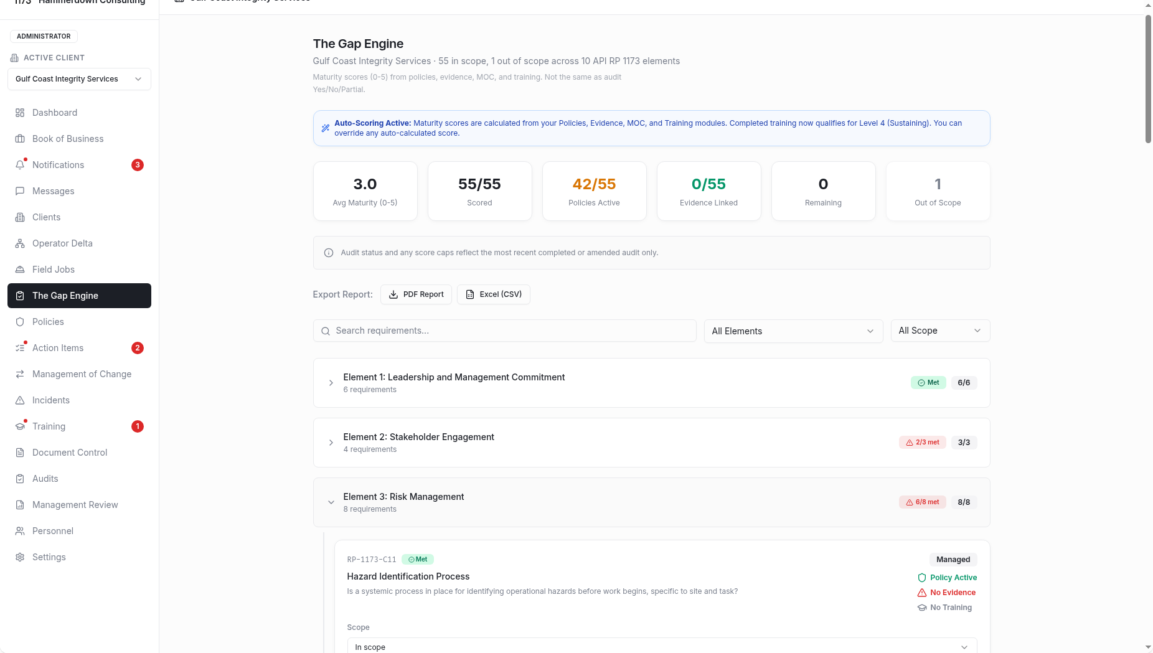Export to Excel (CSV)

coord(494,294)
